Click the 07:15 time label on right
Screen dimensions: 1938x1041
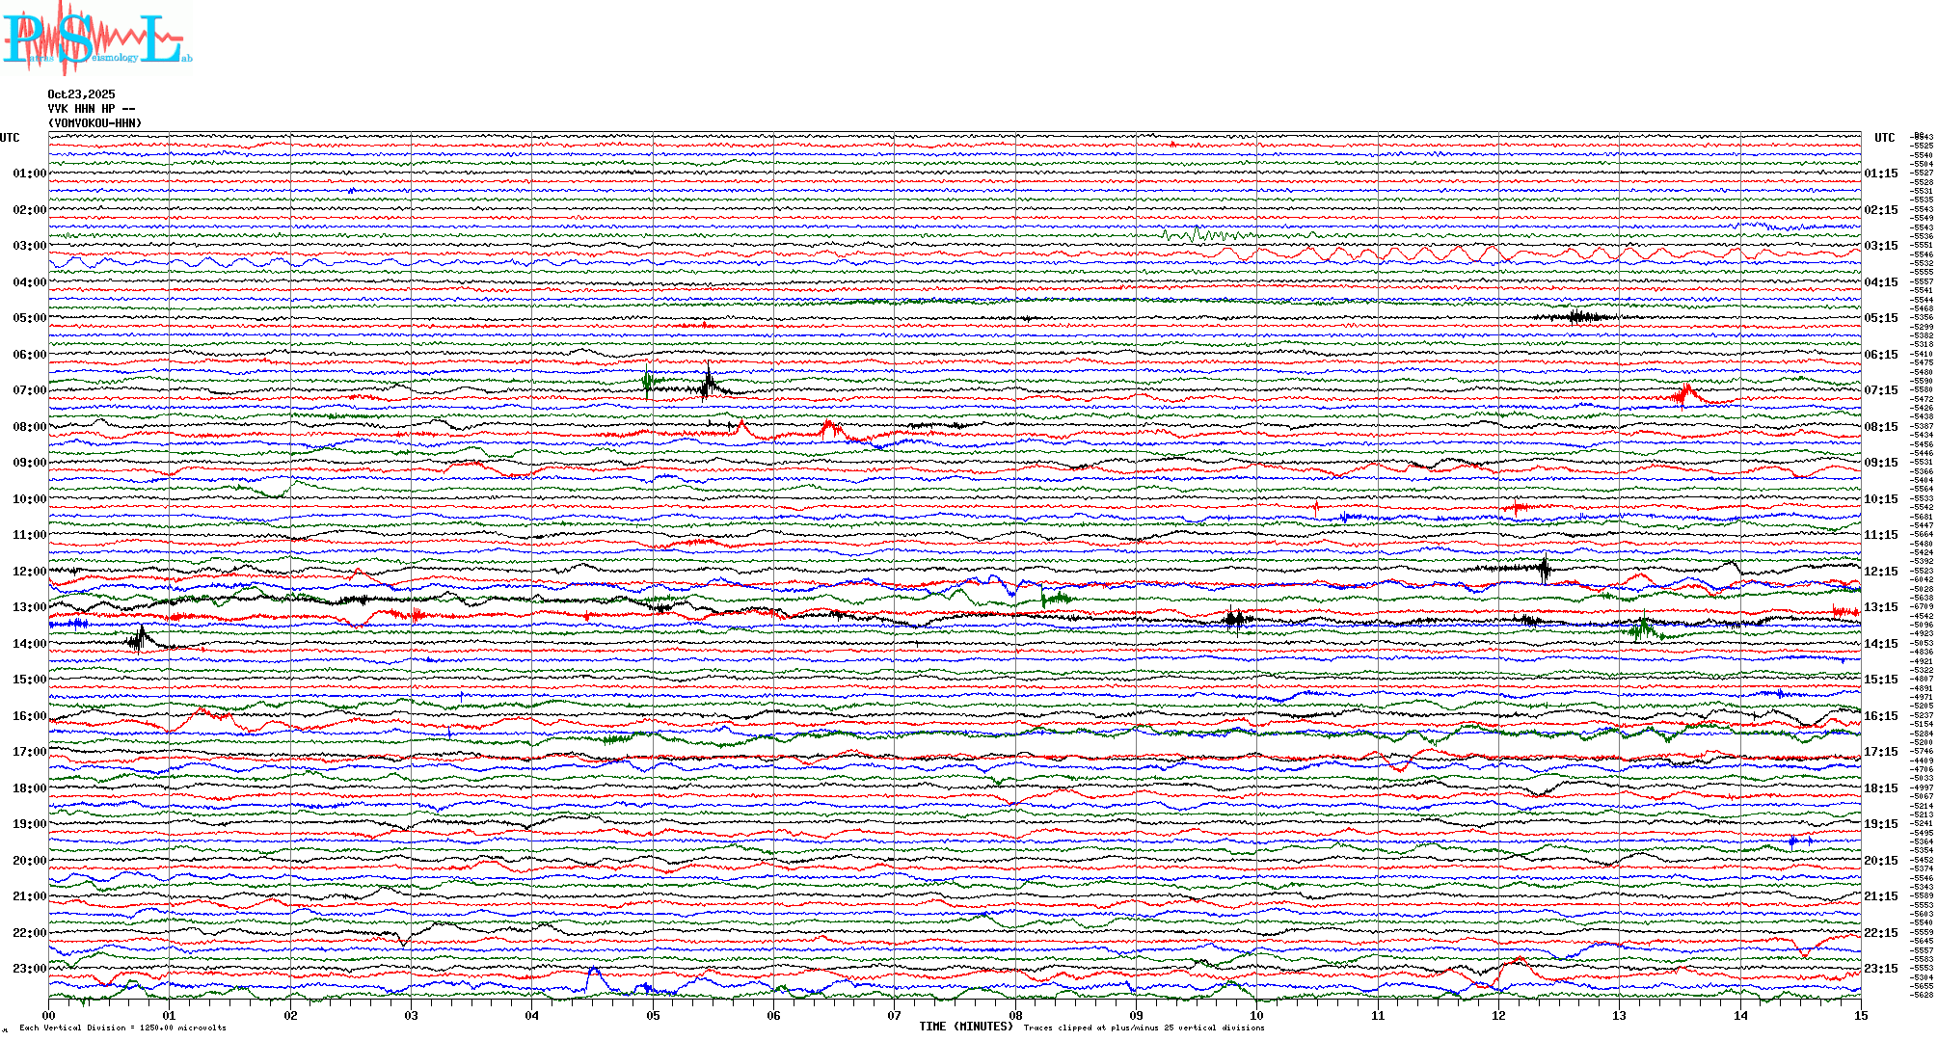[x=1880, y=390]
